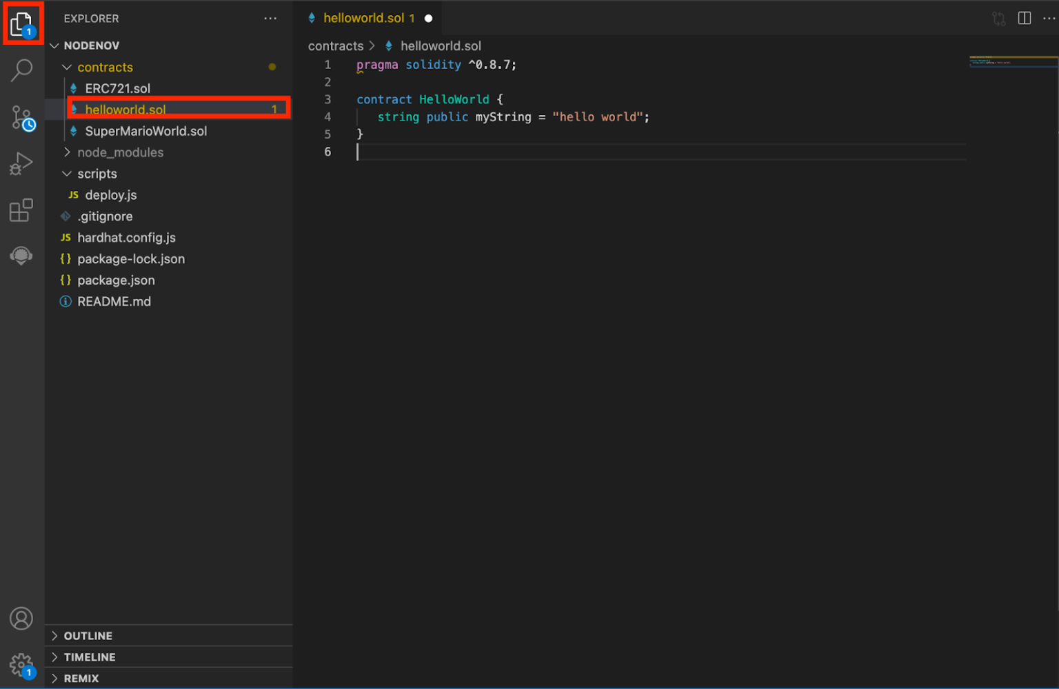Open Source Control view
The height and width of the screenshot is (689, 1059).
21,117
